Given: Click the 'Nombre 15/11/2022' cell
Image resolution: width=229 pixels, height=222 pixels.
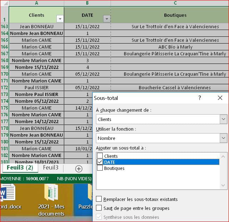Looking at the screenshot, I should coord(36,67).
